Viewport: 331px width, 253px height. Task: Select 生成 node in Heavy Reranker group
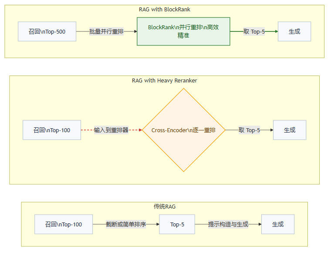click(x=290, y=130)
